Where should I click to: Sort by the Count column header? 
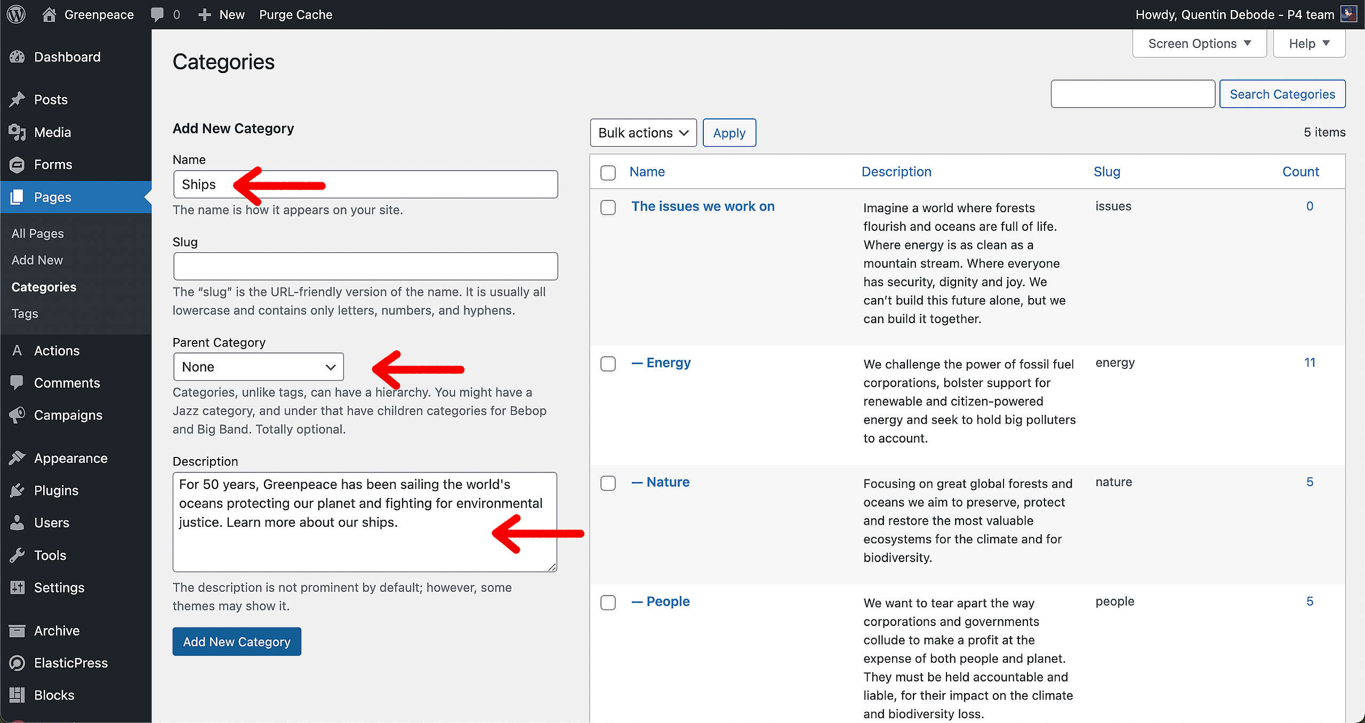[1300, 172]
